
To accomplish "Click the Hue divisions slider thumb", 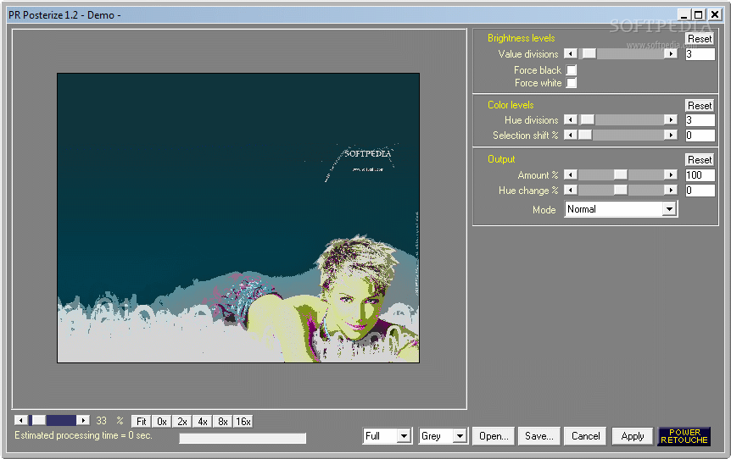I will point(588,120).
